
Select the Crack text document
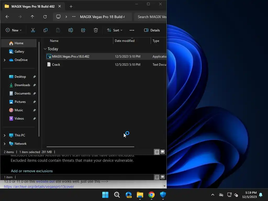[x=56, y=65]
